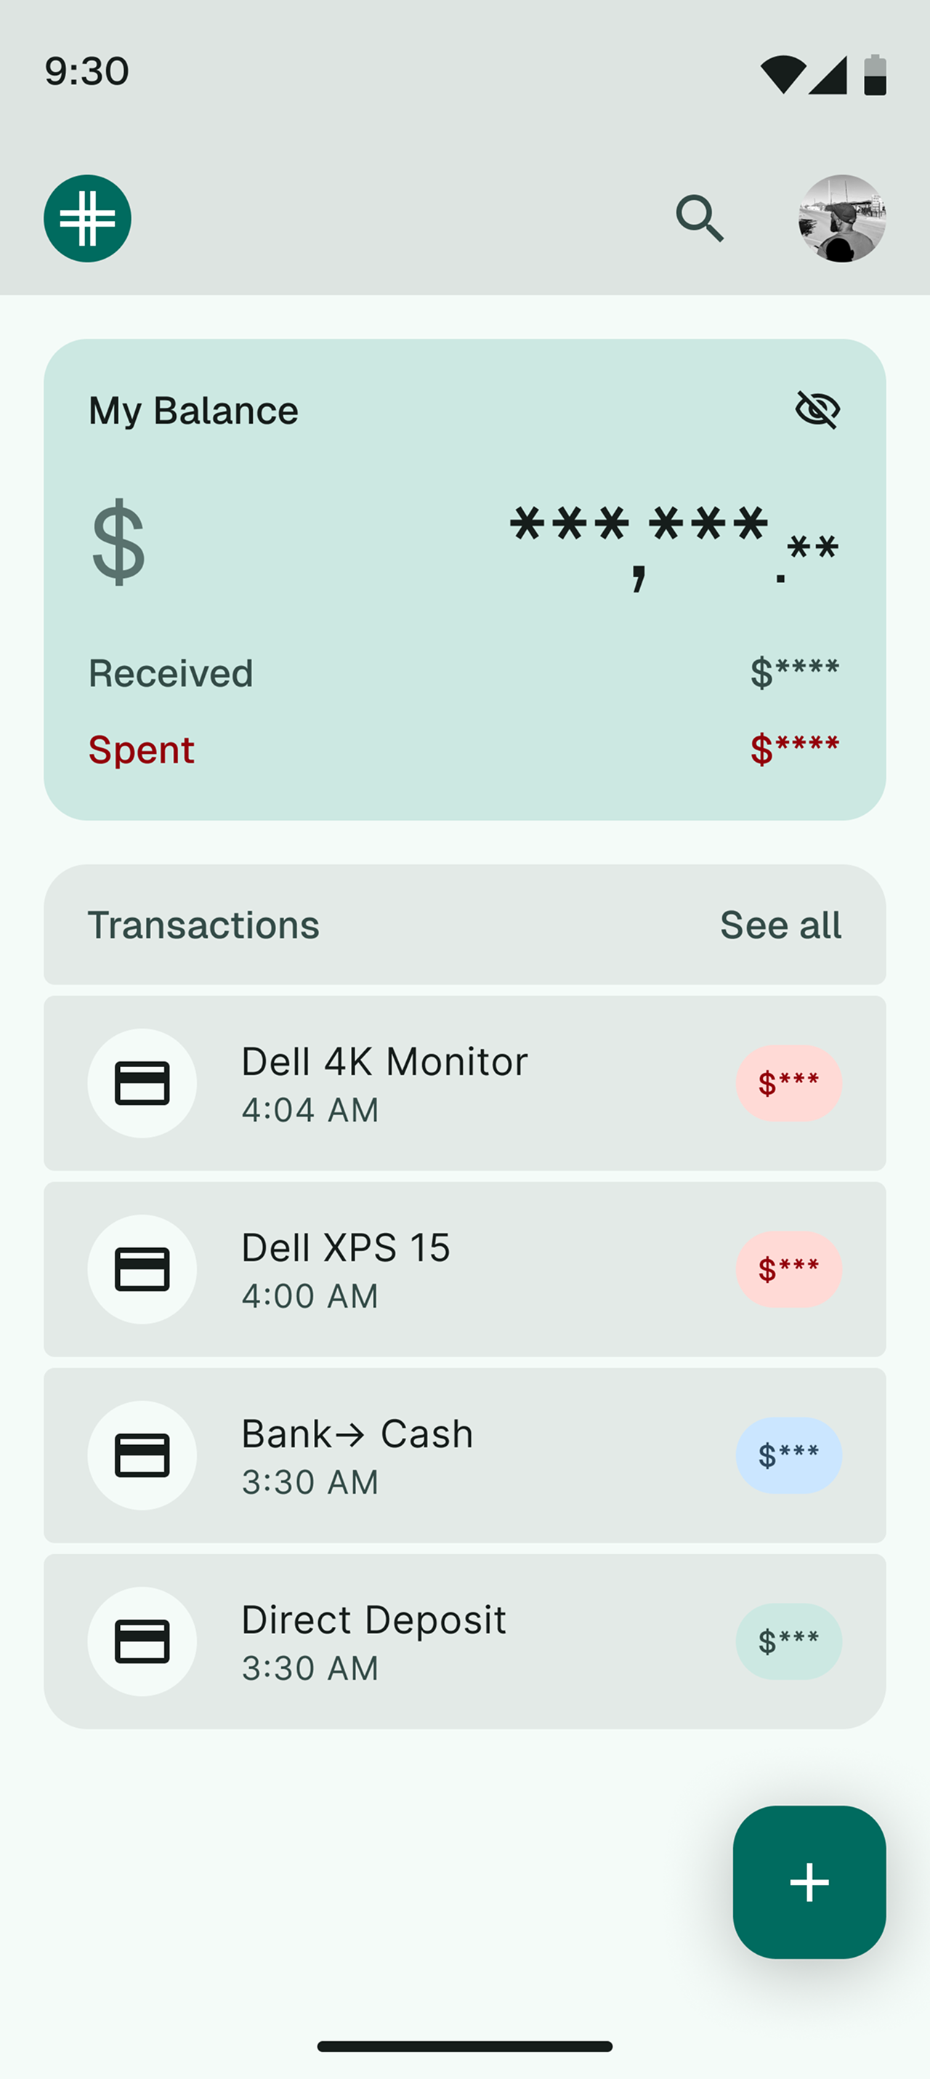The image size is (930, 2079).
Task: Tap the green app logo icon
Action: pyautogui.click(x=87, y=219)
